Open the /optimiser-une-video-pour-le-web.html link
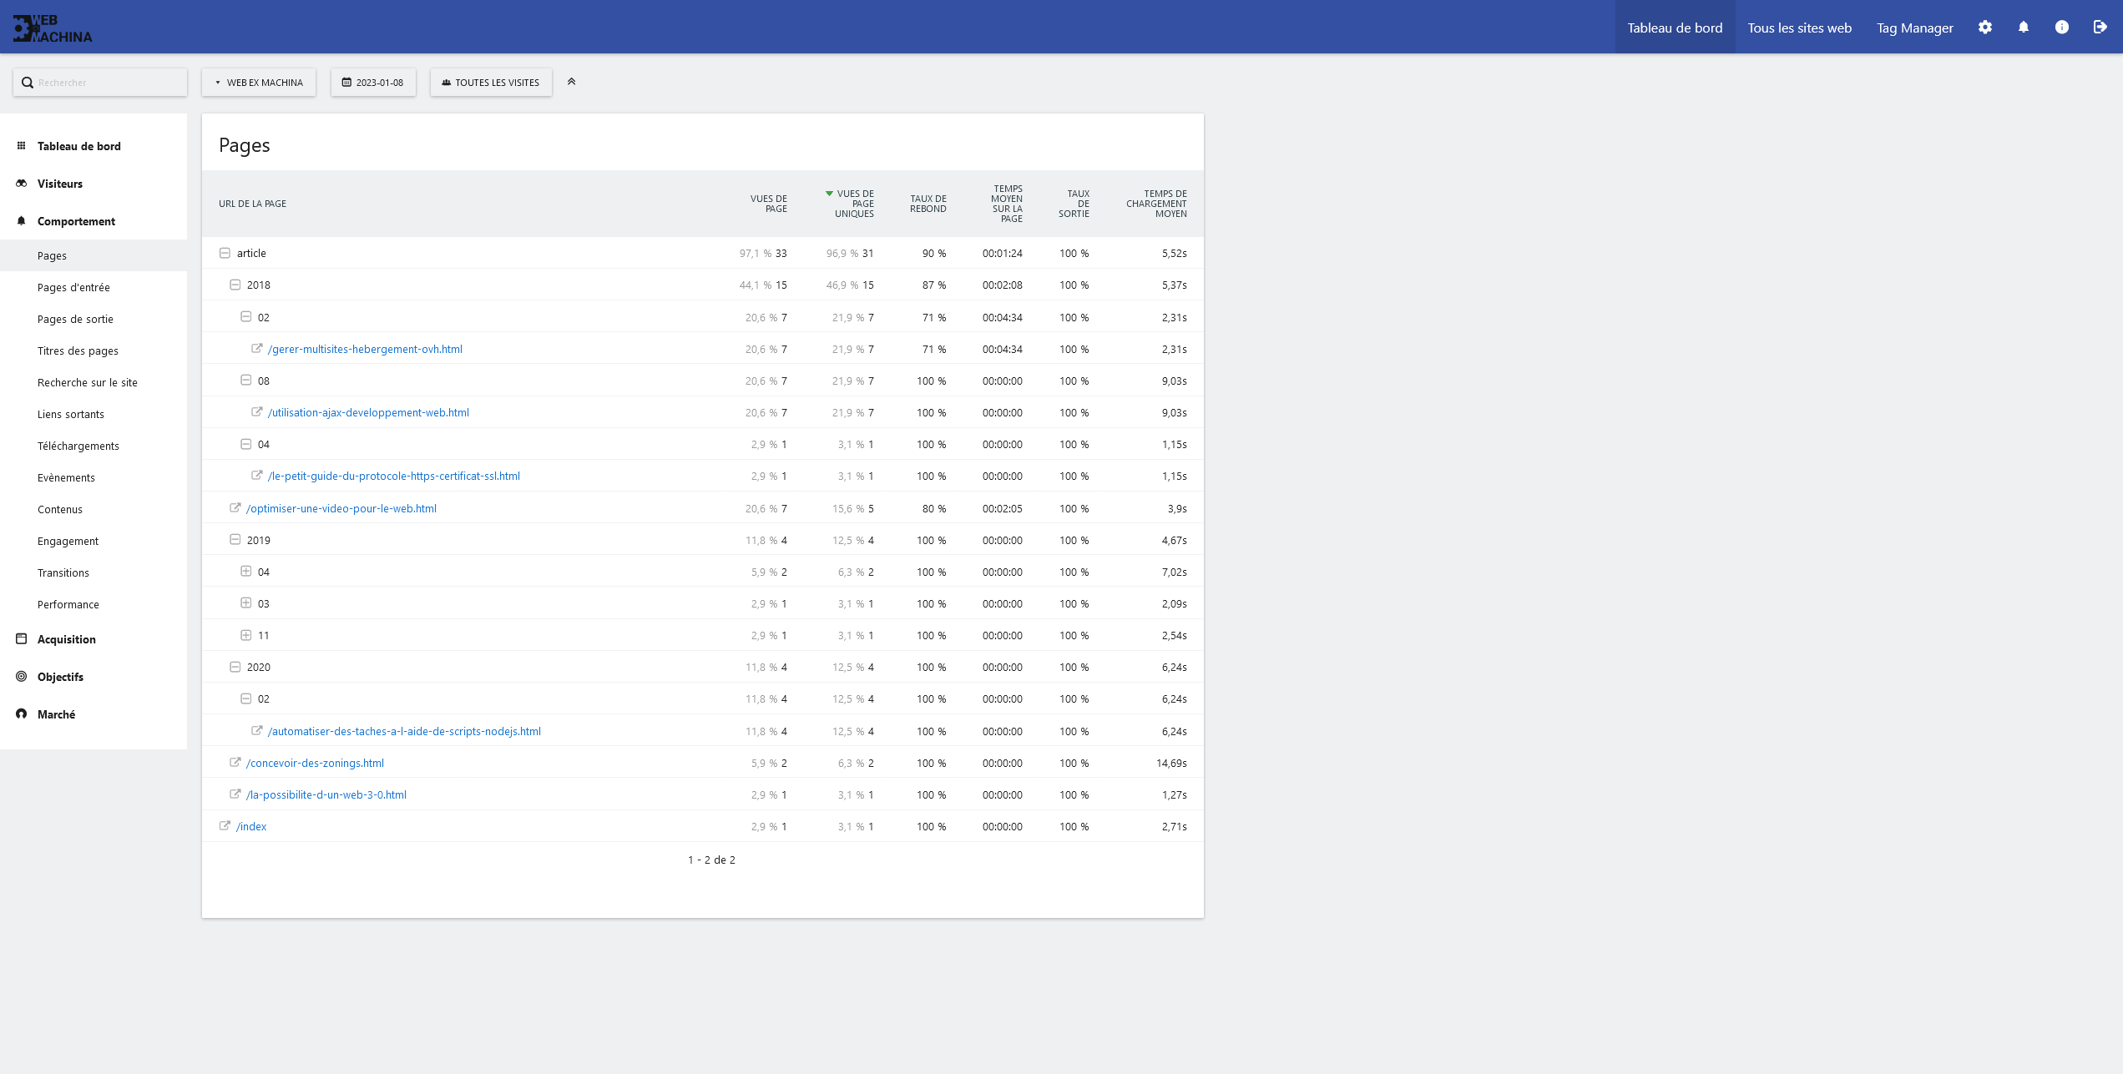The width and height of the screenshot is (2123, 1074). pyautogui.click(x=341, y=508)
